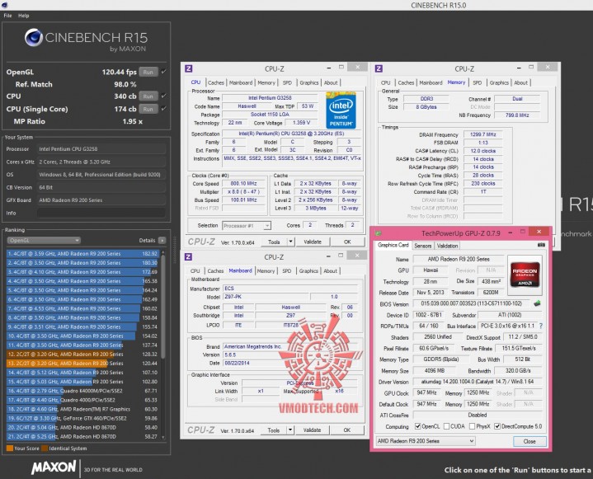The height and width of the screenshot is (479, 593).
Task: Select ranking entry 16 Quadro K4000M
Action: click(x=82, y=391)
